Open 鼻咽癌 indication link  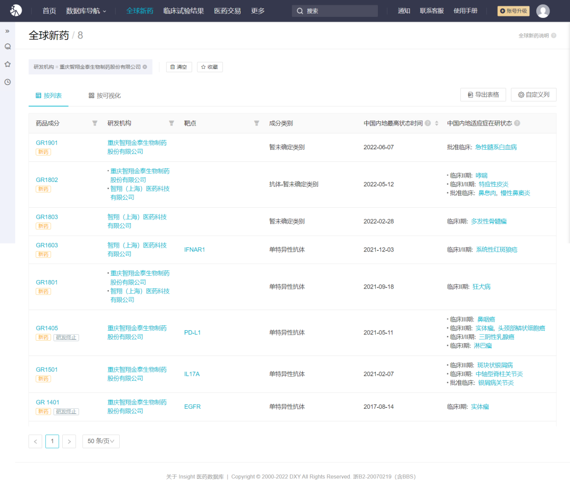coord(486,319)
